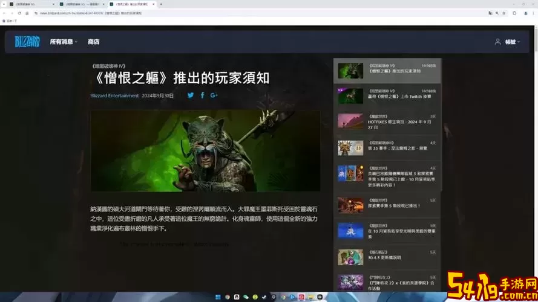The width and height of the screenshot is (538, 302).
Task: Open the browser profile avatar icon
Action: (x=526, y=13)
